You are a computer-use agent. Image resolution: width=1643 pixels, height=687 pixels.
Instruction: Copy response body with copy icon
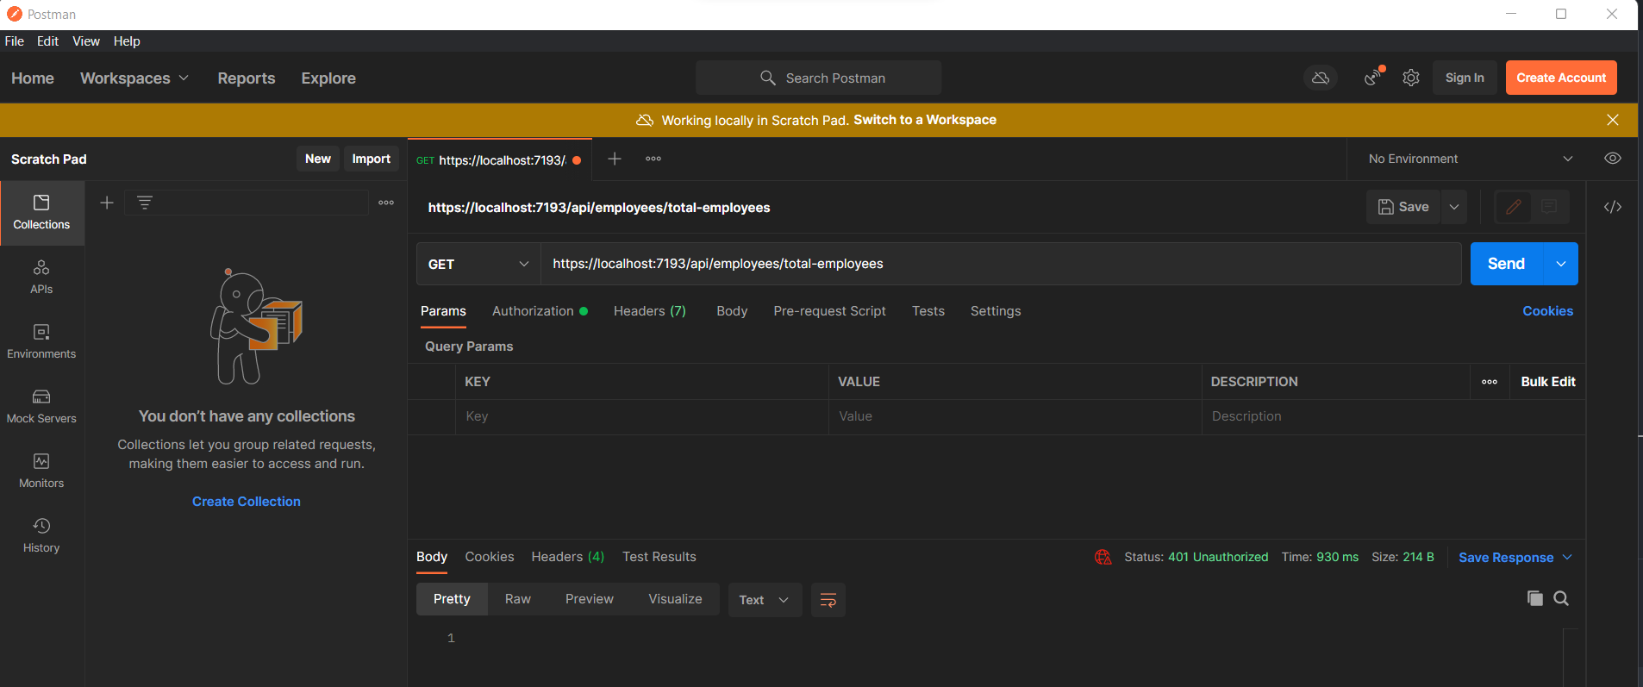[1534, 598]
